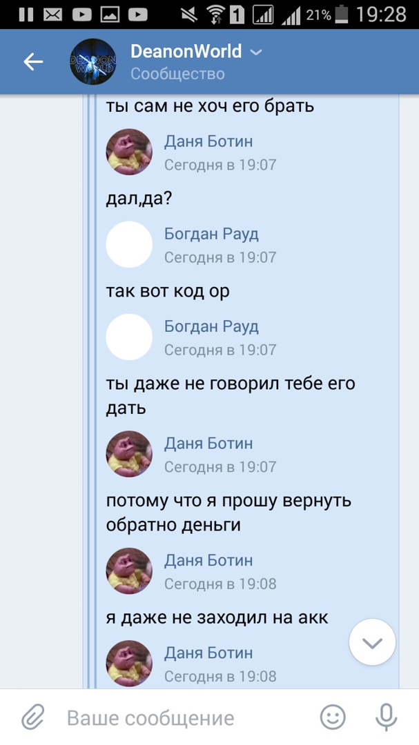Select the message "я даже не заходил на акк"
This screenshot has width=419, height=745.
(217, 617)
